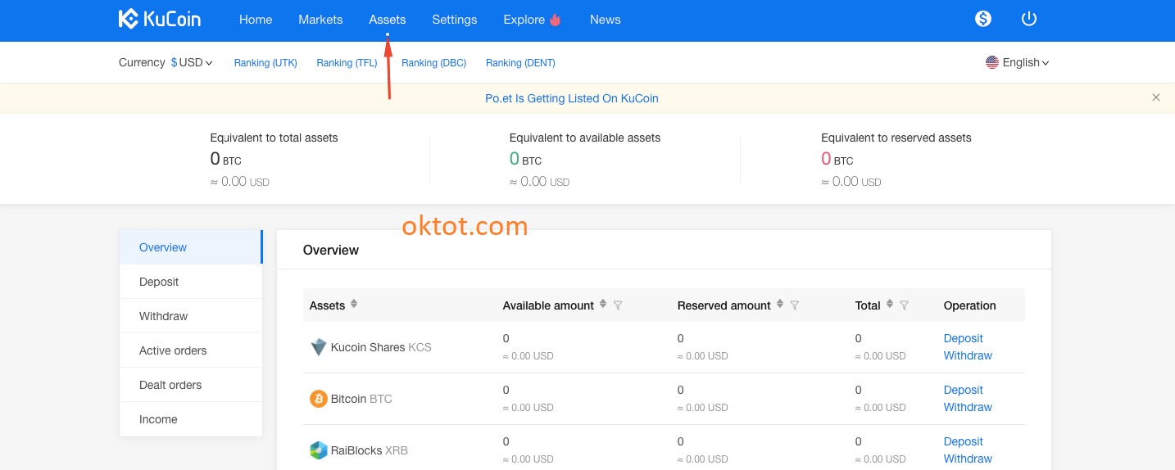Sort the Assets column

[x=354, y=304]
